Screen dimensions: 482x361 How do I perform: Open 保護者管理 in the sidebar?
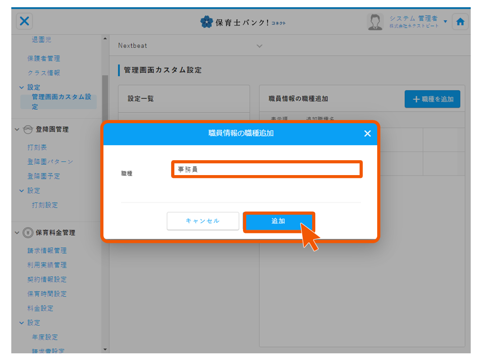pyautogui.click(x=43, y=58)
